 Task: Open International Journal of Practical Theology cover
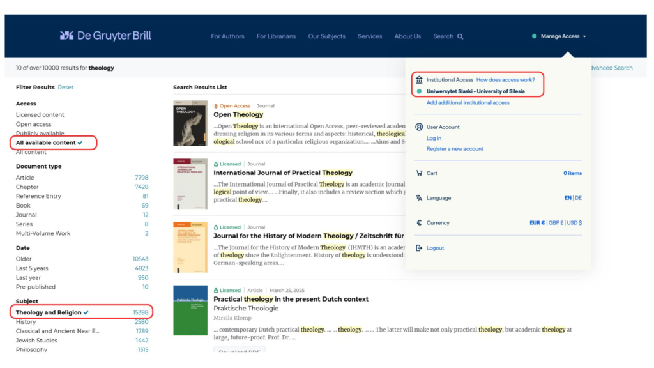190,183
